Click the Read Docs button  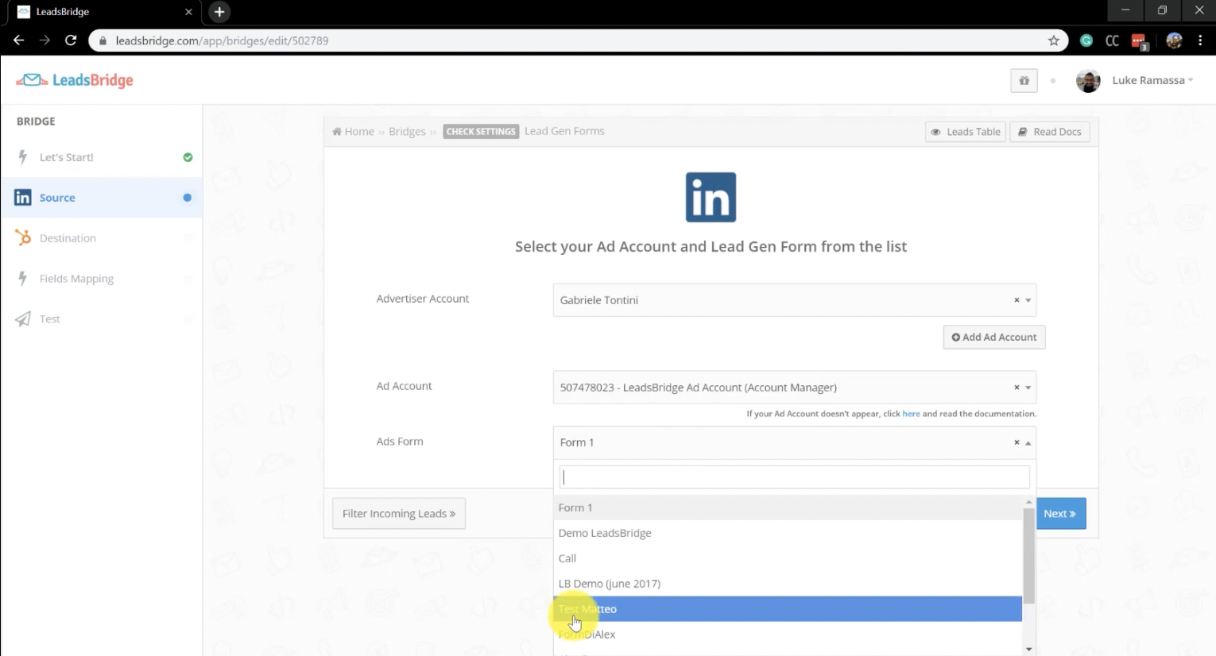[x=1050, y=132]
